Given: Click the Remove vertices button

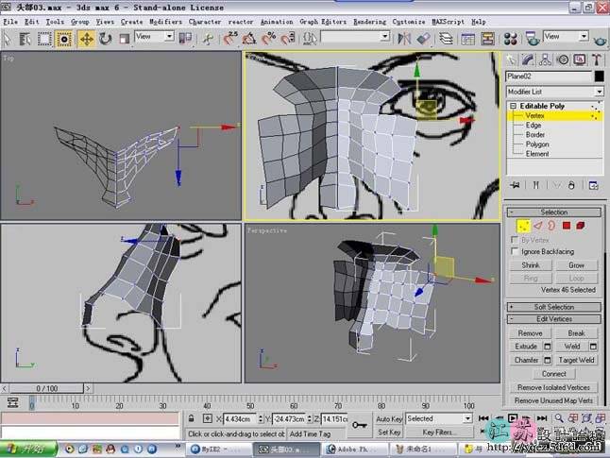Looking at the screenshot, I should pyautogui.click(x=531, y=333).
